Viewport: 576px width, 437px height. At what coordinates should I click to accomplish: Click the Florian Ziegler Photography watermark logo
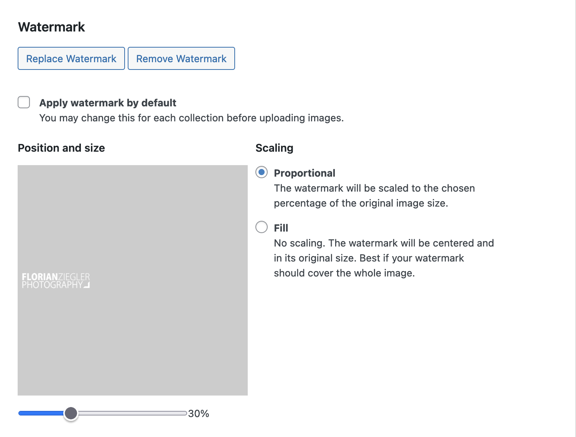pos(56,281)
